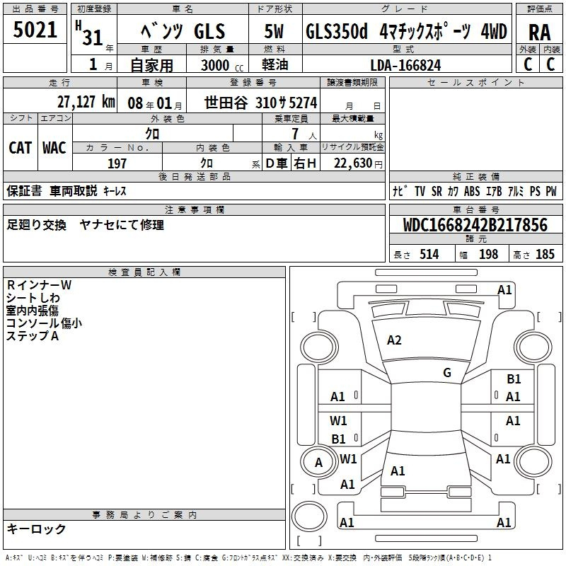Select the A mark inside the wheel circle
This screenshot has width=566, height=566.
(x=318, y=463)
